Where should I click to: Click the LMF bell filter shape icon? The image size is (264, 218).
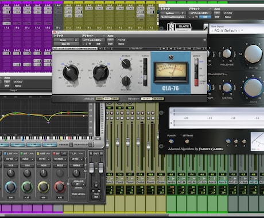point(15,154)
